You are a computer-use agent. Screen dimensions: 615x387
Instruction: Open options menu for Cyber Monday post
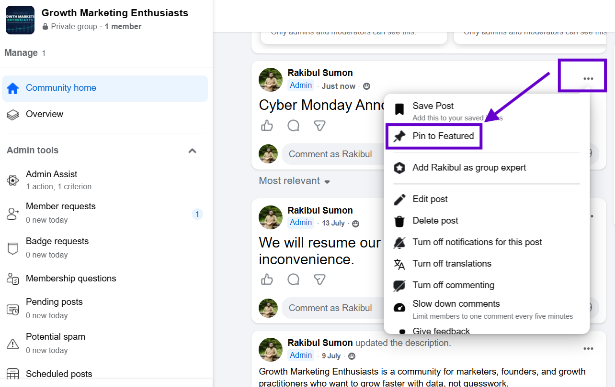click(588, 79)
